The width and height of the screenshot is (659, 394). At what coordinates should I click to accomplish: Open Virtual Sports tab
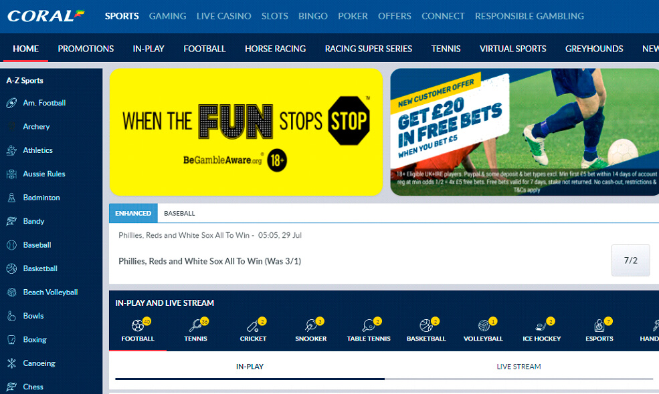(512, 49)
